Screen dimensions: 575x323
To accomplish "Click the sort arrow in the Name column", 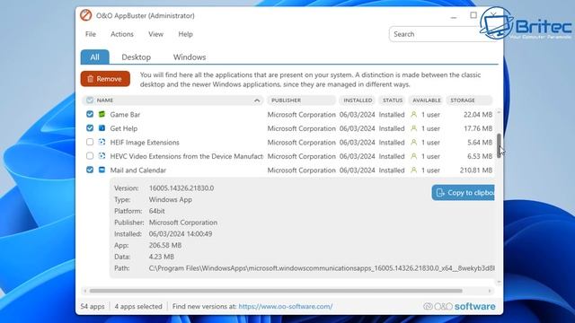I will pos(257,100).
